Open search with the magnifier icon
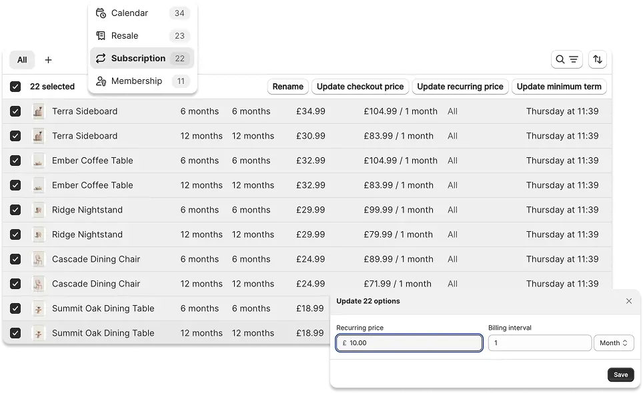643x393 pixels. click(x=561, y=59)
